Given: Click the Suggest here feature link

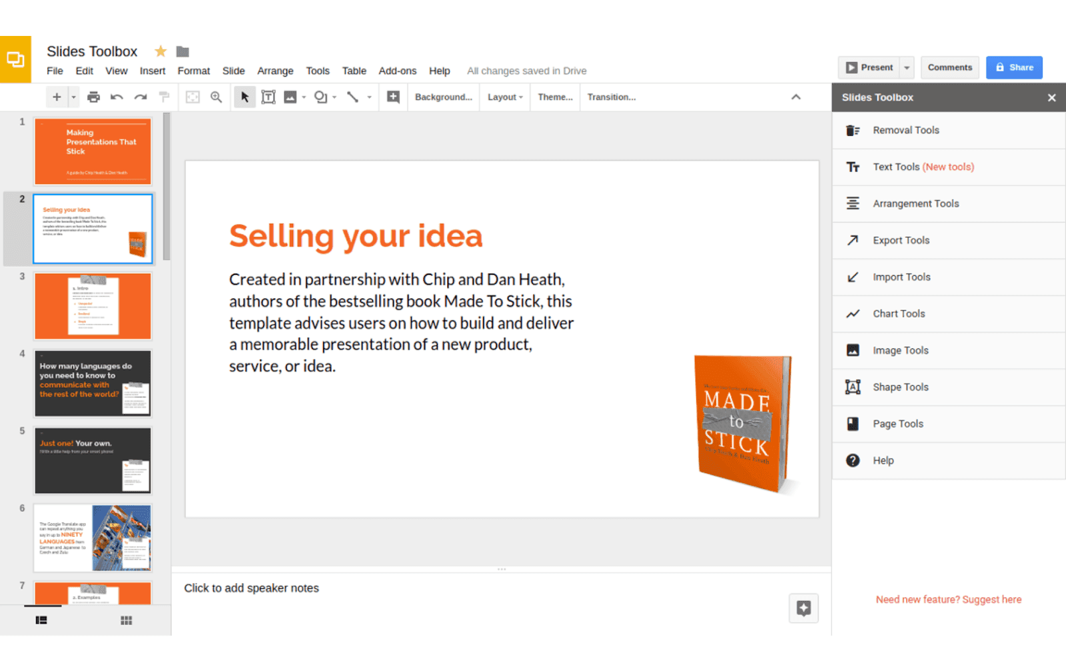Looking at the screenshot, I should pos(991,599).
